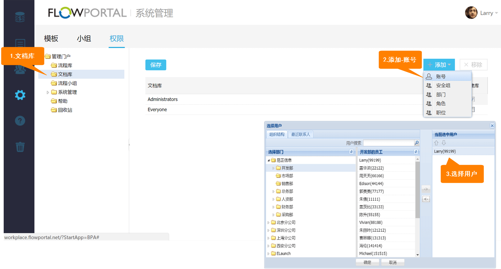Collapse the 易正信息 root node
The height and width of the screenshot is (269, 501).
[x=268, y=160]
